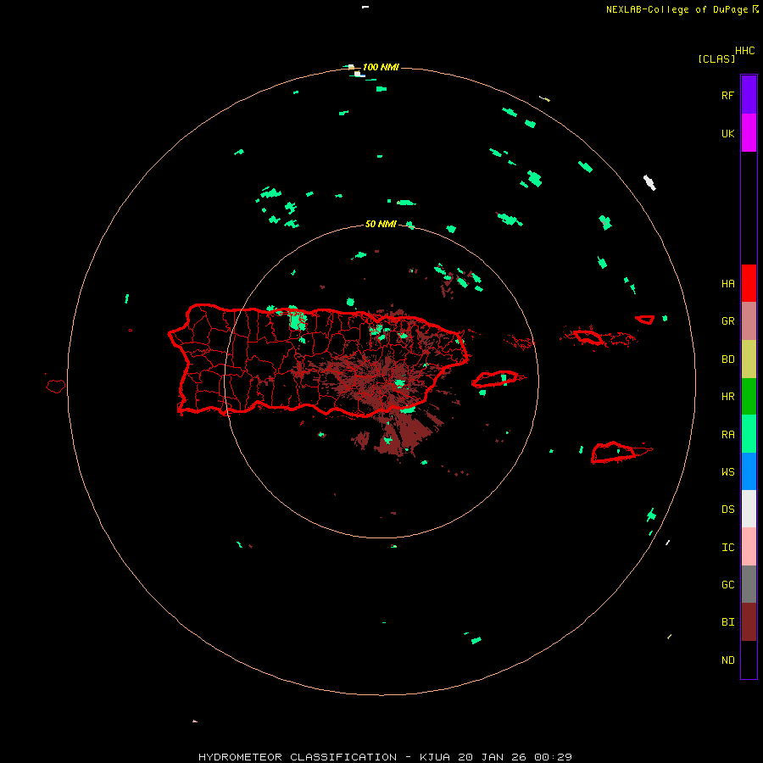Viewport: 763px width, 763px height.
Task: Click the IC light pink legend swatch
Action: pyautogui.click(x=749, y=547)
